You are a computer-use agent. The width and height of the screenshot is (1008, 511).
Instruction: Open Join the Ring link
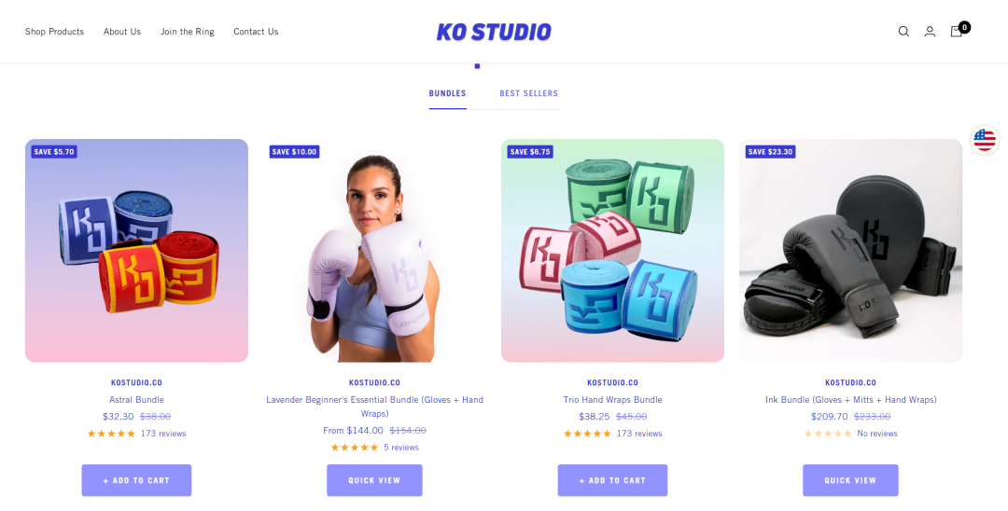point(187,32)
